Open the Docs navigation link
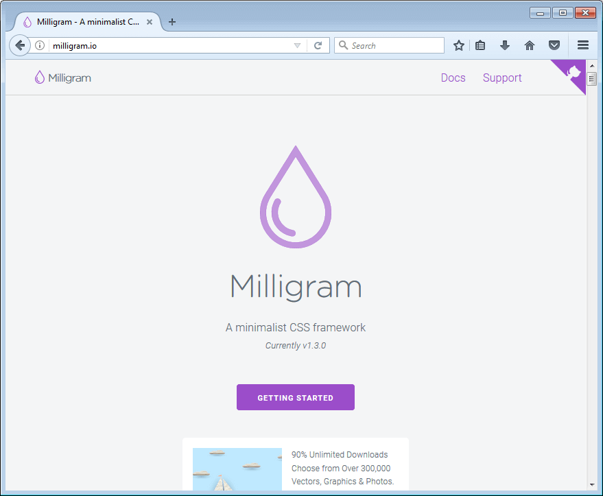Screen dimensions: 603x496 point(453,78)
